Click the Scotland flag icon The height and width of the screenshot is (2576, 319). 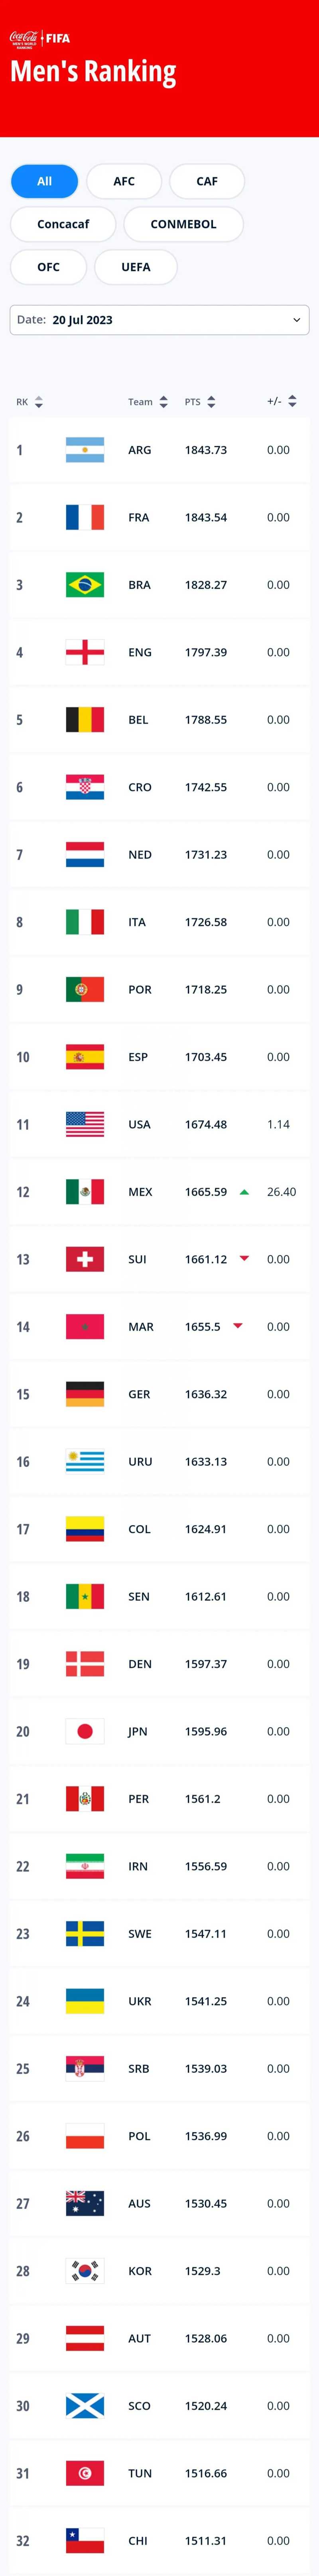(85, 2406)
